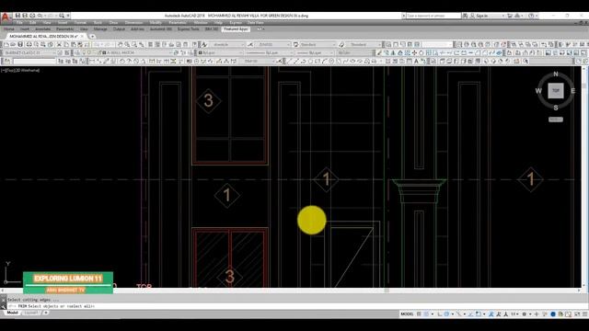Open the Dimension menu

tap(133, 23)
